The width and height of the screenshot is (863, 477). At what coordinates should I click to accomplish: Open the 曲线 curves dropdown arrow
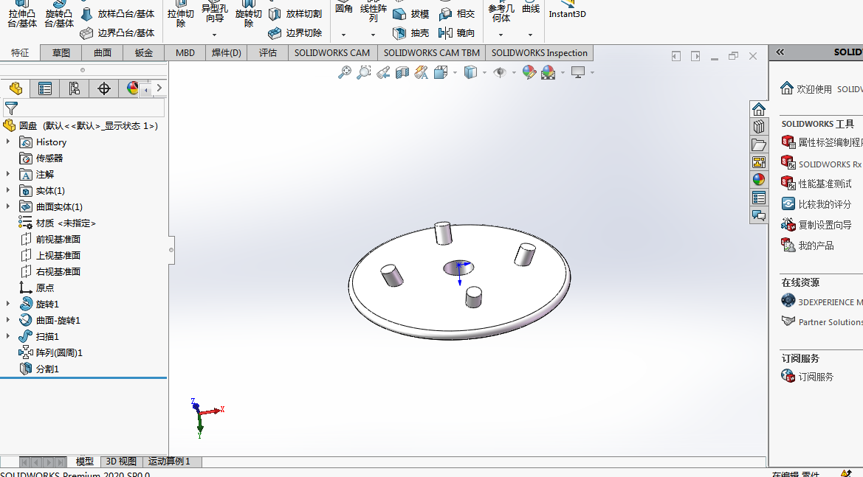[531, 35]
